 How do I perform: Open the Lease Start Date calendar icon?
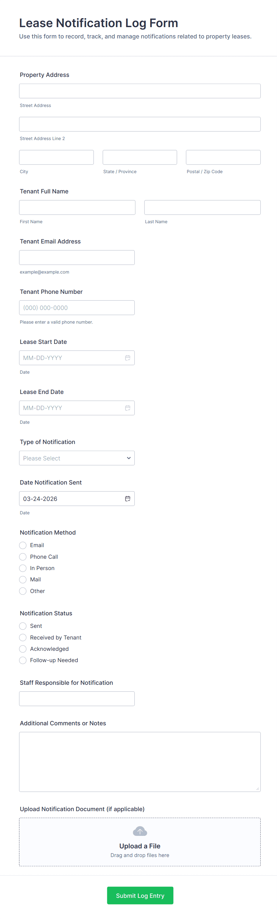[x=127, y=358]
